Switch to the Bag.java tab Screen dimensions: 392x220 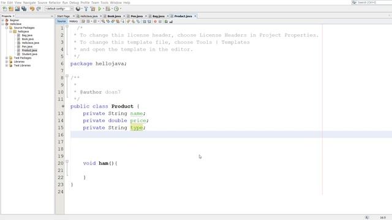tap(158, 16)
